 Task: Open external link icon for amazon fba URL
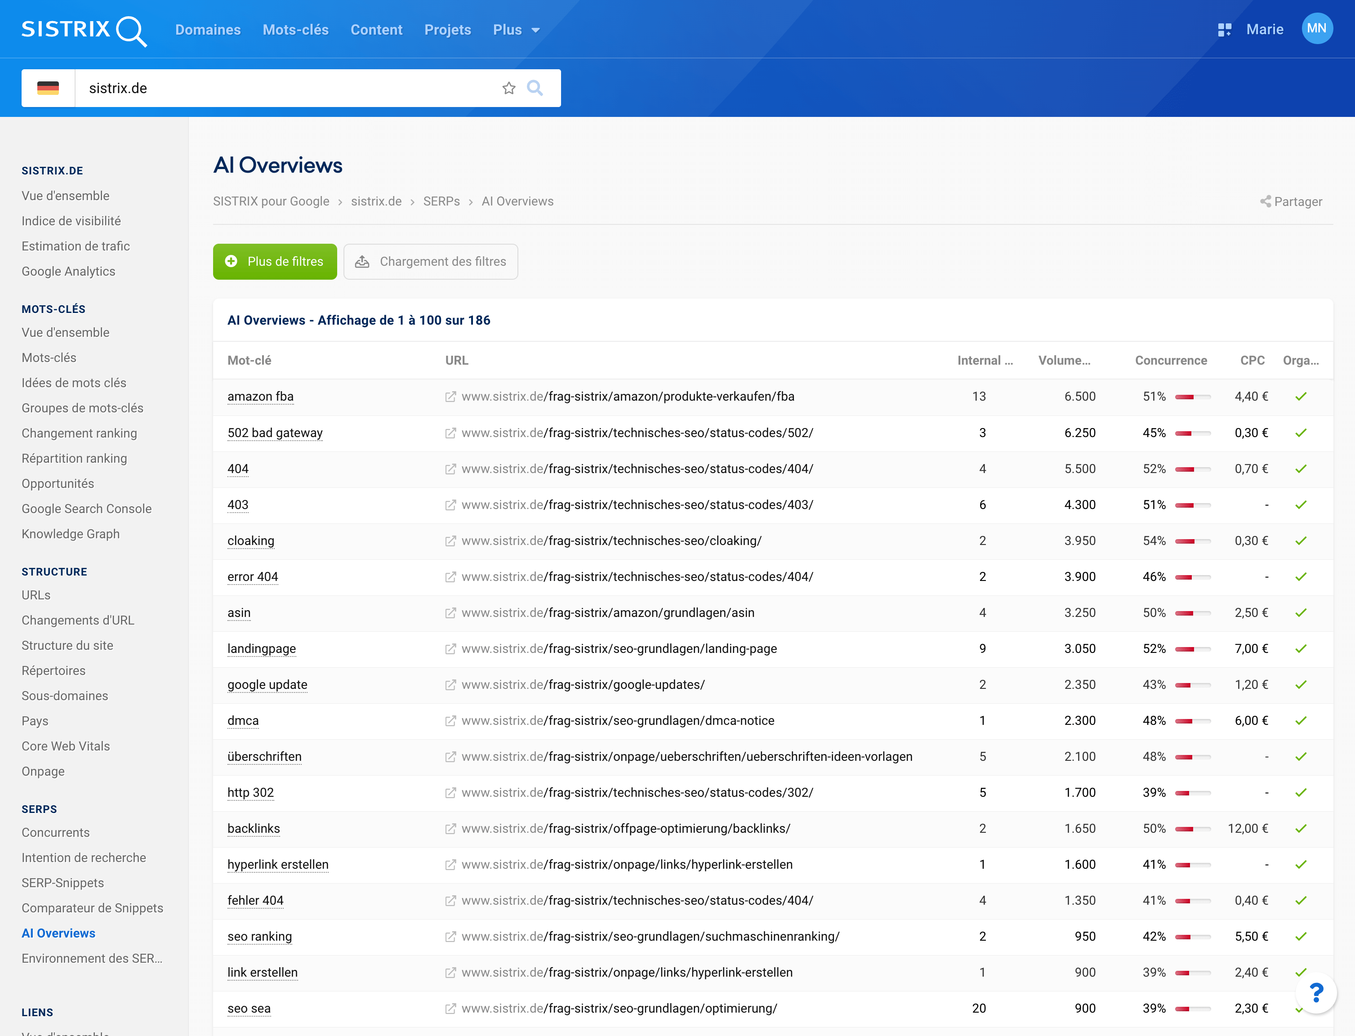click(x=450, y=397)
